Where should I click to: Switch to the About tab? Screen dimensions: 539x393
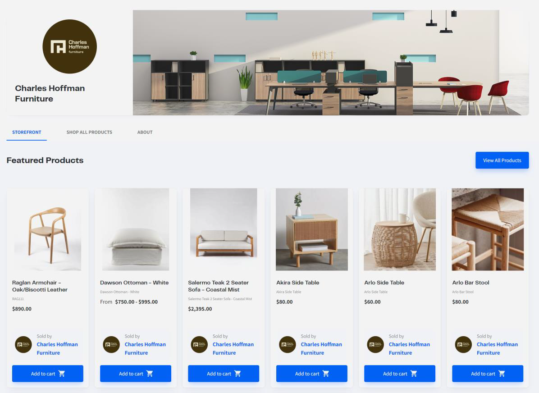pos(145,132)
